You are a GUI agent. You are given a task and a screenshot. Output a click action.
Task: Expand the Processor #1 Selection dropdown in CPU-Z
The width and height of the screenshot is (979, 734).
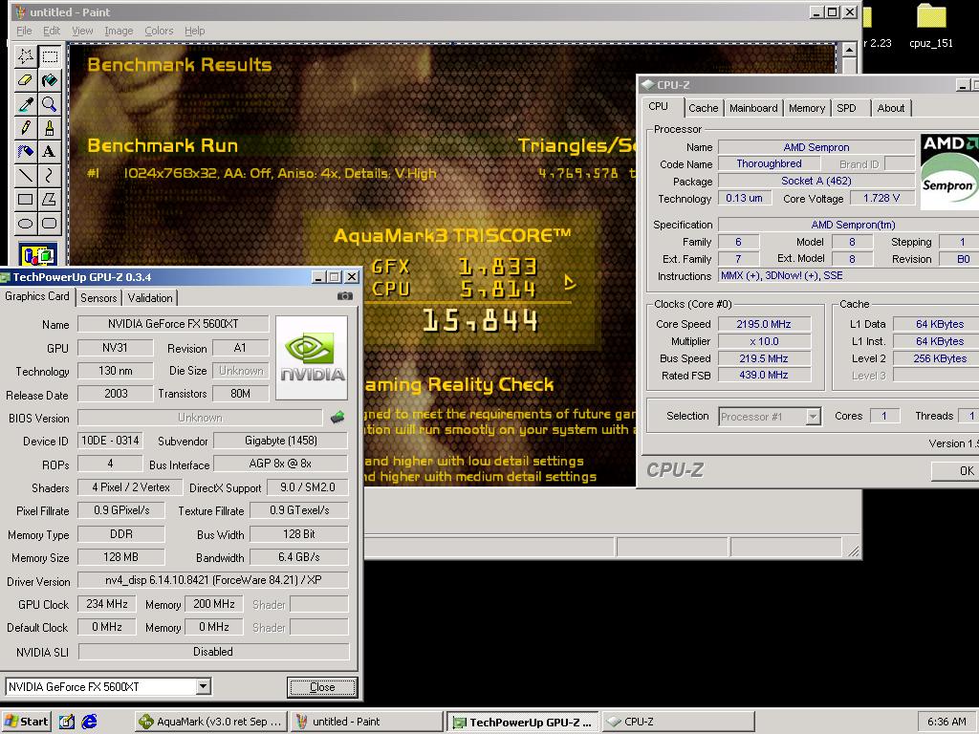tap(813, 417)
